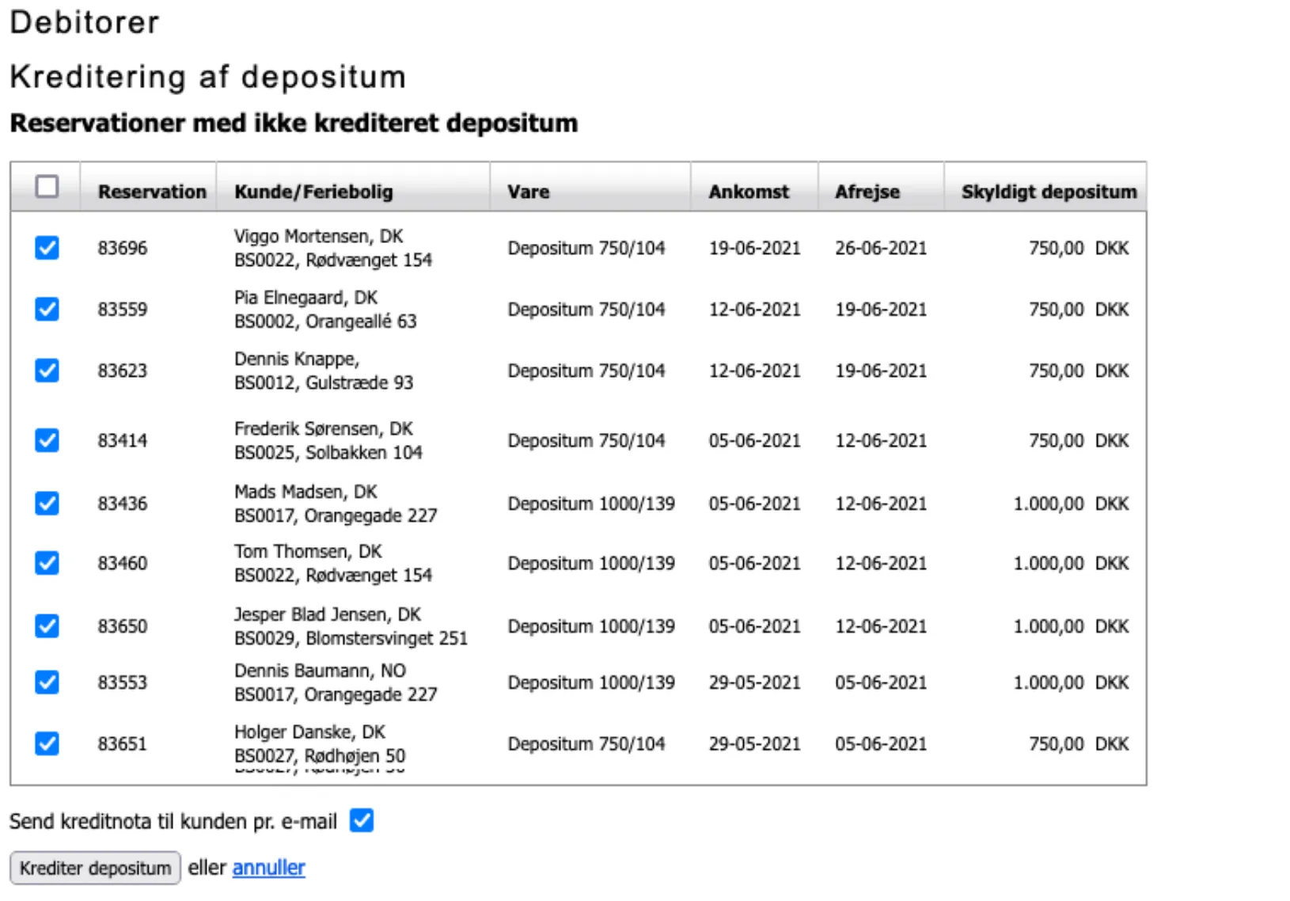Click the Vare column header
The image size is (1290, 901).
pos(529,192)
